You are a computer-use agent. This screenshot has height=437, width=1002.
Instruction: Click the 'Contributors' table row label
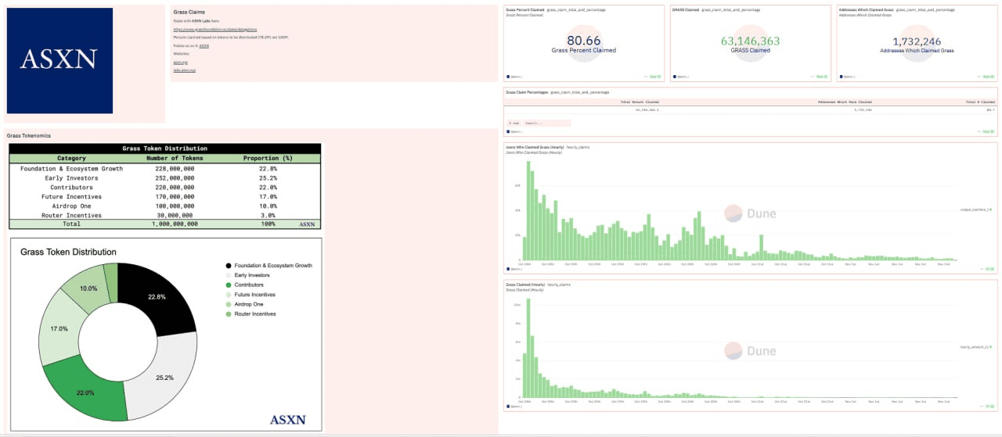(71, 188)
